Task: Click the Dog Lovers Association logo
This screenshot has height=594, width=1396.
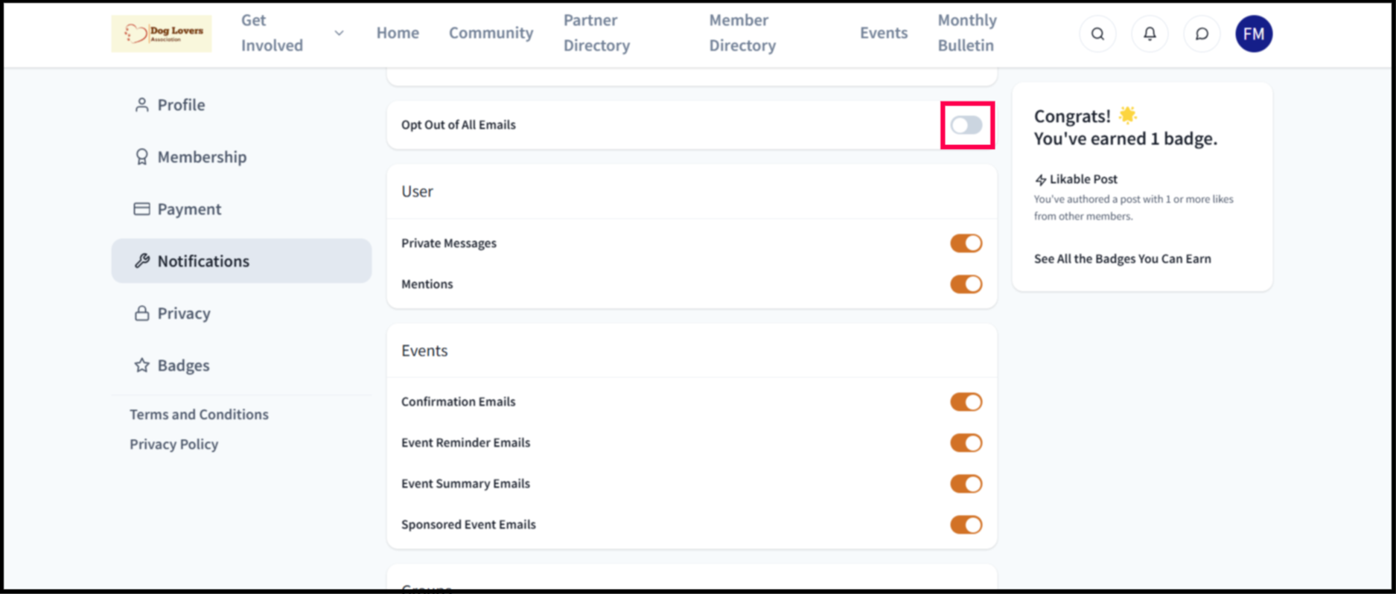Action: 161,33
